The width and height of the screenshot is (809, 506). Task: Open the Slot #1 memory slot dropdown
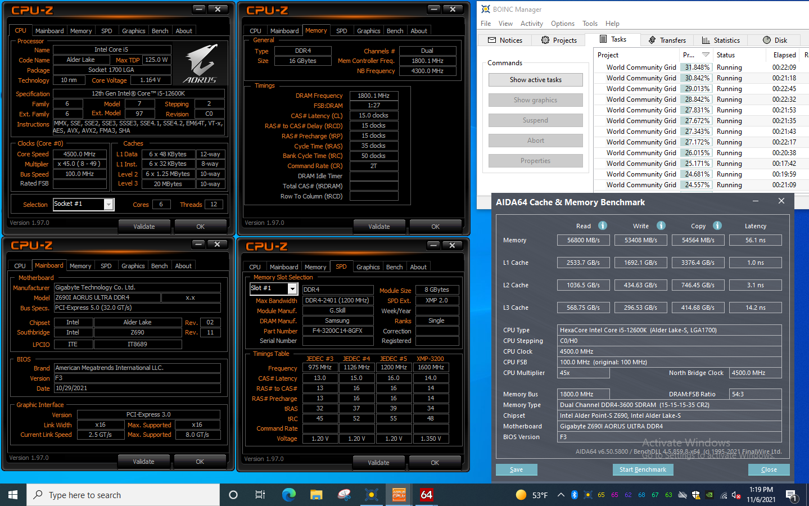coord(292,289)
